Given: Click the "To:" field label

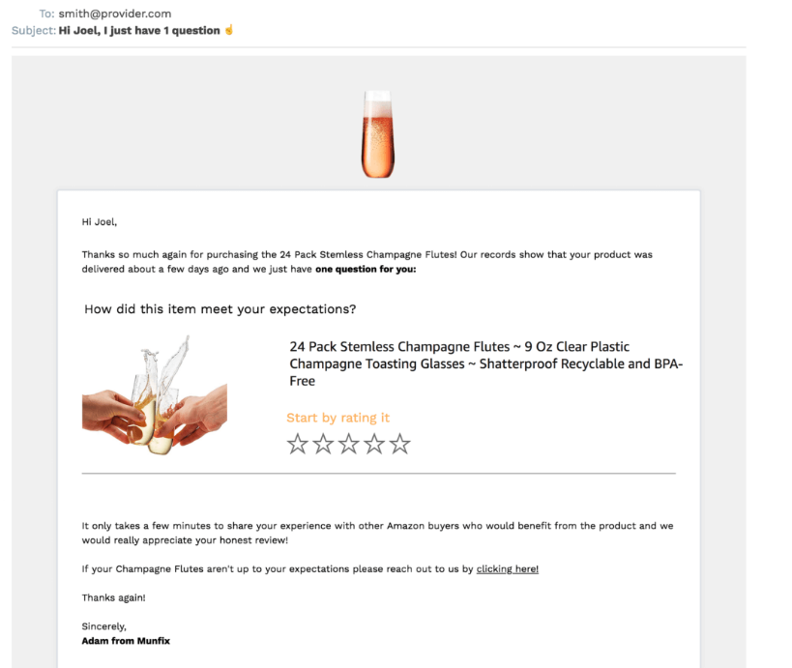Looking at the screenshot, I should [46, 14].
